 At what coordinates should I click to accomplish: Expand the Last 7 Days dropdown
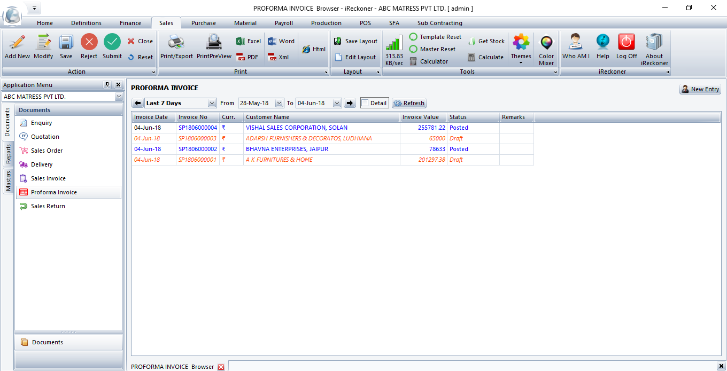pos(212,103)
